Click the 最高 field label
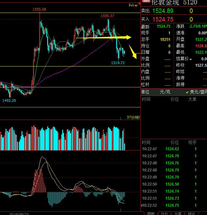This screenshot has width=207, height=215. [x=180, y=46]
